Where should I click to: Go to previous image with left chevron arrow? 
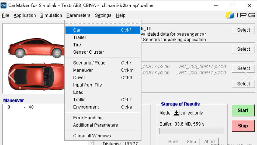12,75
